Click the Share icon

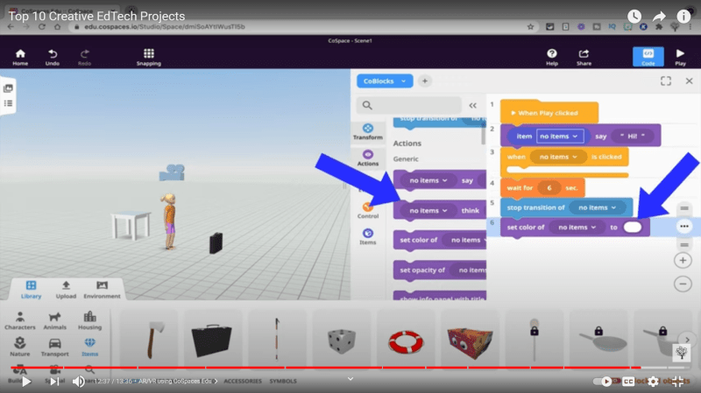584,57
